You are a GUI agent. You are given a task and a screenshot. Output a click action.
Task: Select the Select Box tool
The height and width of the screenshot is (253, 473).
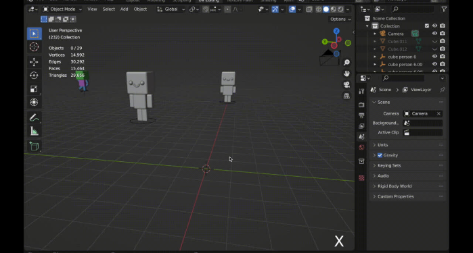(x=34, y=34)
